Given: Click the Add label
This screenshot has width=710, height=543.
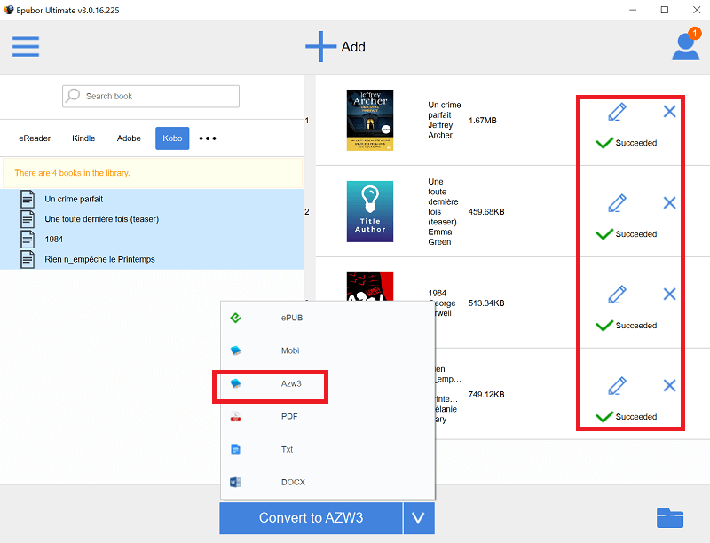Looking at the screenshot, I should click(353, 47).
